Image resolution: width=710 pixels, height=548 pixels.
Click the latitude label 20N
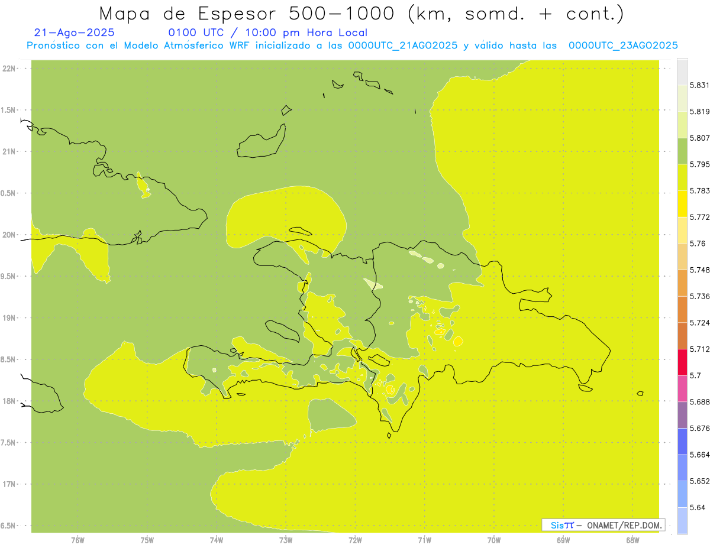point(9,235)
